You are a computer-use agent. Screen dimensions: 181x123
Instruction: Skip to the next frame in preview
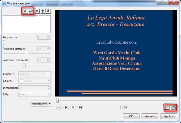(80, 107)
